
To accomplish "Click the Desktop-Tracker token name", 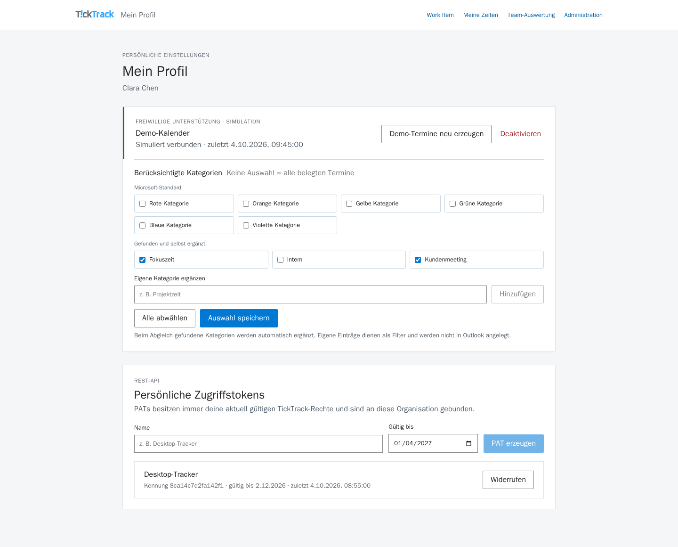I will coord(171,474).
